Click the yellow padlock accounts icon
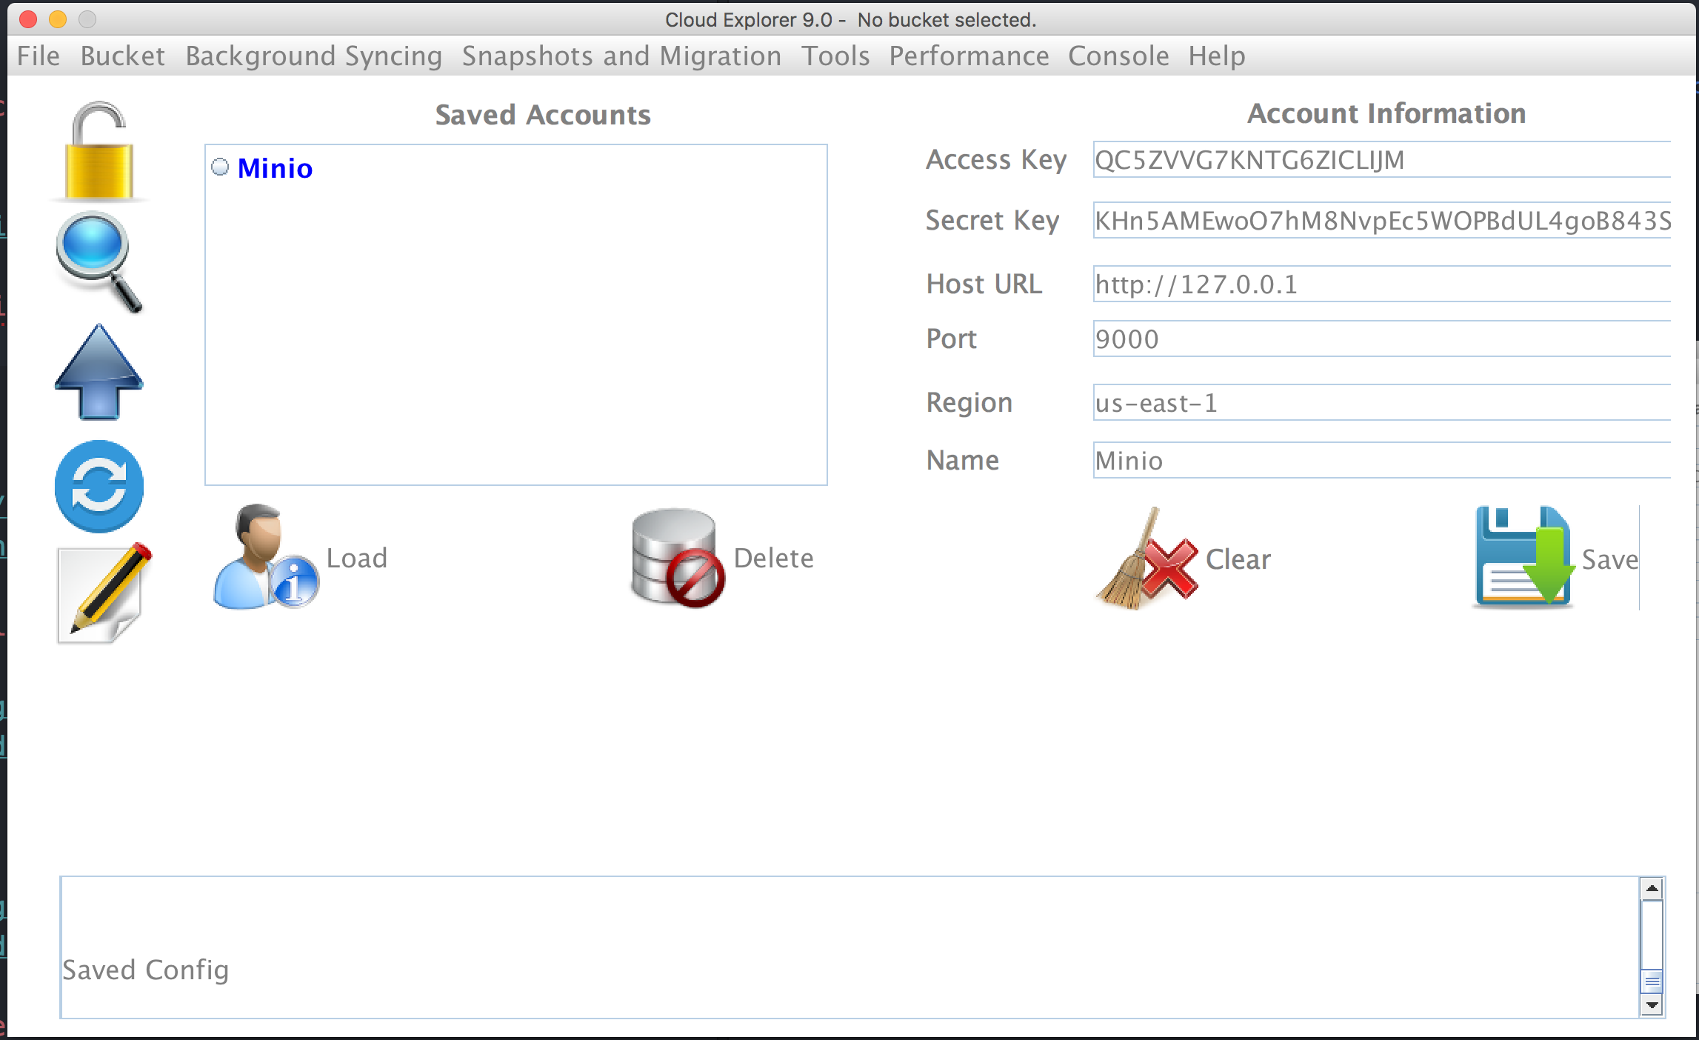The image size is (1699, 1040). (99, 151)
